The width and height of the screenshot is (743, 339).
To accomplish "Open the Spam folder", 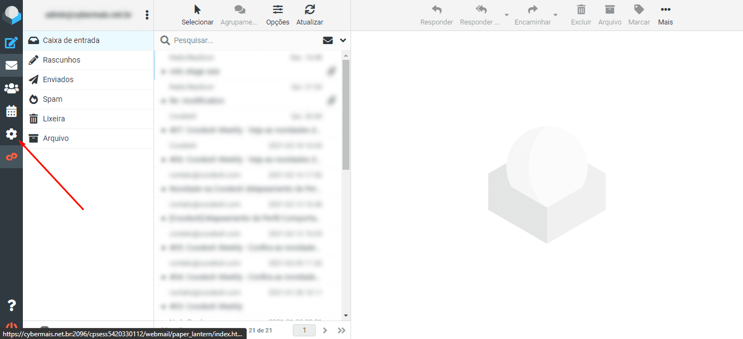I will (x=53, y=99).
